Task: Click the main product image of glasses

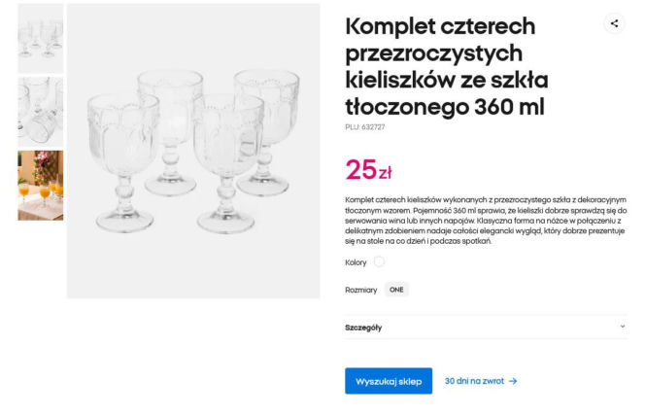Action: point(192,151)
